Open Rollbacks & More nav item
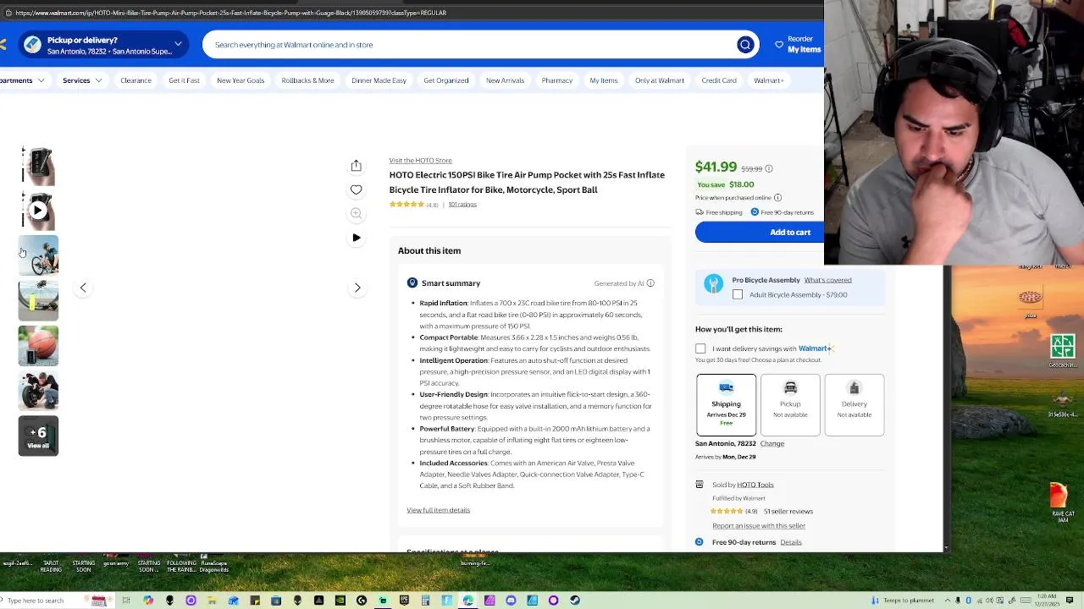The image size is (1084, 609). point(307,80)
